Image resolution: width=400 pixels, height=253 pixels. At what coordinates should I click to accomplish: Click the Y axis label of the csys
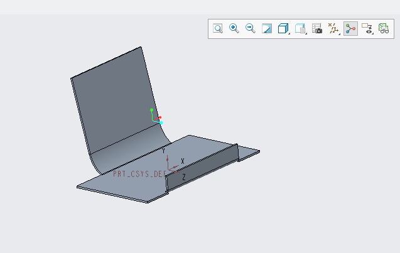(163, 151)
